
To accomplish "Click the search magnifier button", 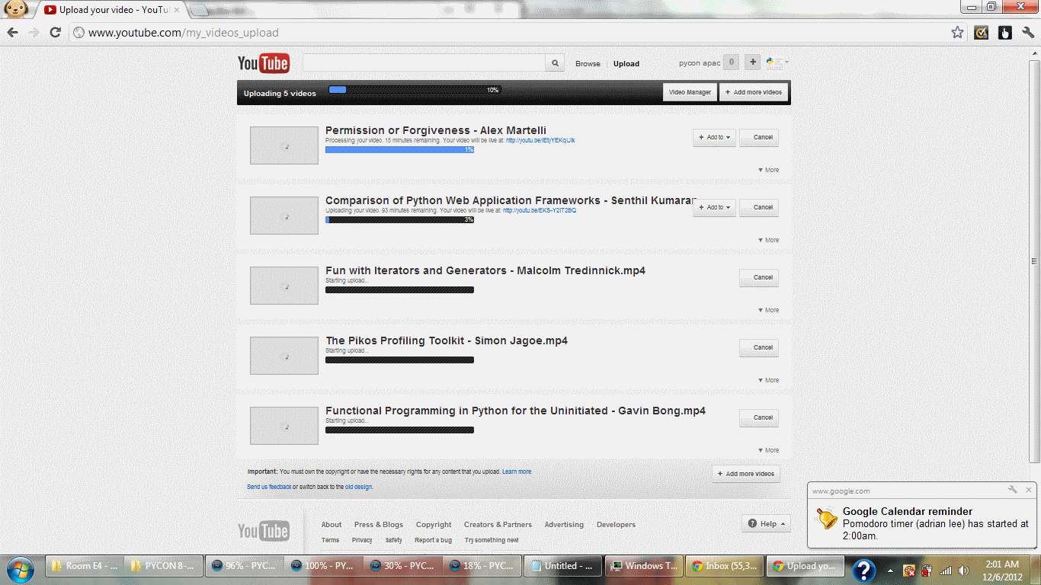I will click(x=556, y=63).
